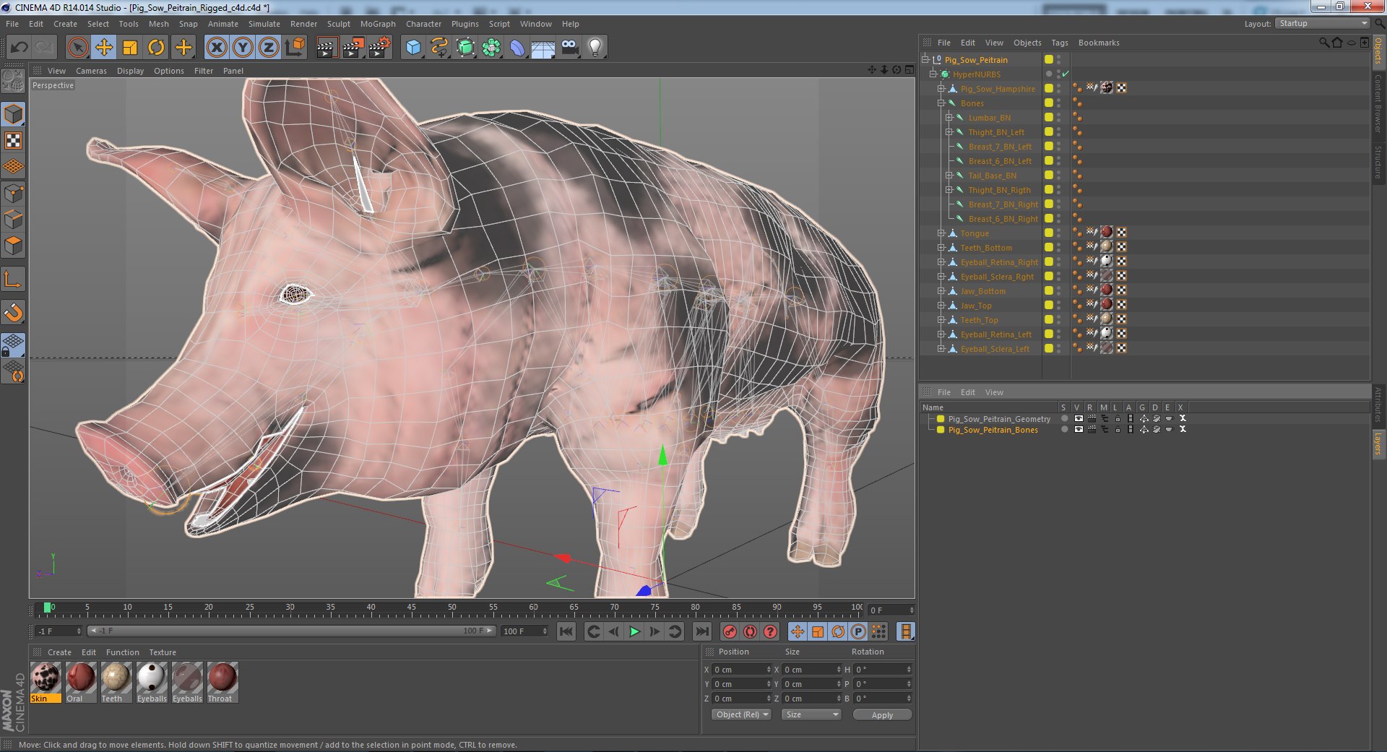This screenshot has height=752, width=1387.
Task: Select the Move tool in top toolbar
Action: coord(104,48)
